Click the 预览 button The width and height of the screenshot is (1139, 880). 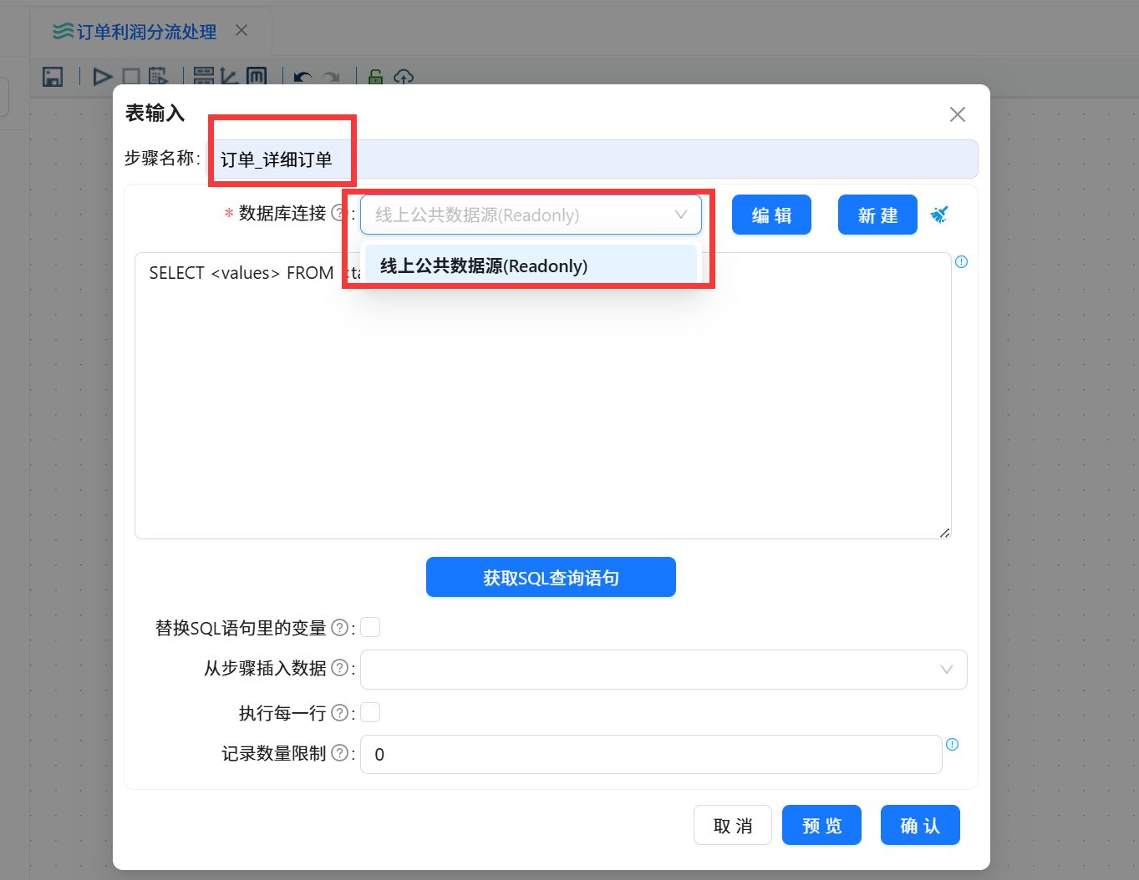pos(821,826)
